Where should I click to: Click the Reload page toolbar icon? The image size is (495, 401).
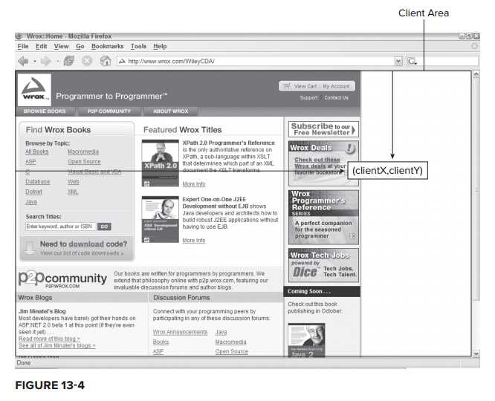tap(69, 61)
